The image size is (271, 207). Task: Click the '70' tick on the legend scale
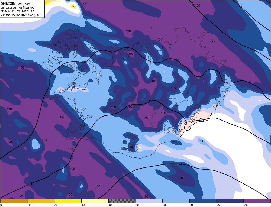coord(137,205)
